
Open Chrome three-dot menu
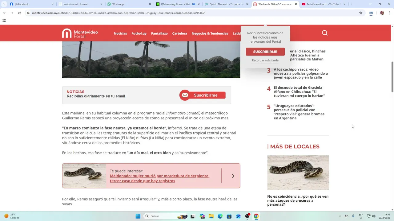(390, 13)
